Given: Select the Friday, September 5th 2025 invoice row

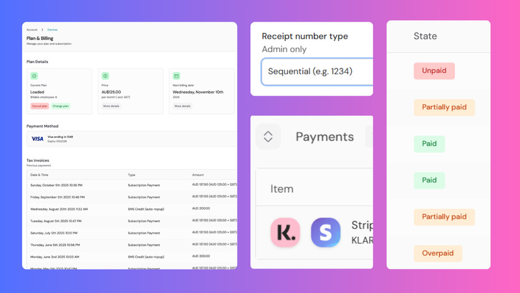Looking at the screenshot, I should coord(132,197).
